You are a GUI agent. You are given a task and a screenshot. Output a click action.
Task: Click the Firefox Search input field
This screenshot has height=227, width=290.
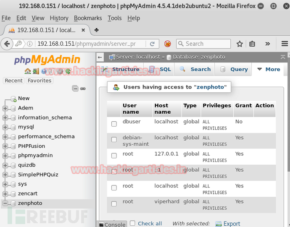(203, 44)
